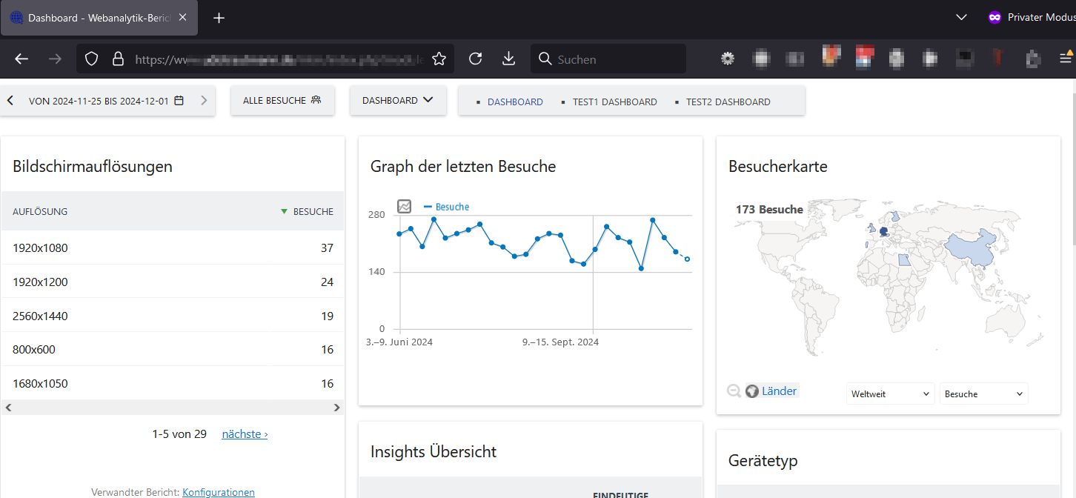Select the 1680x1050 resolution row
This screenshot has height=498, width=1076.
click(x=173, y=383)
